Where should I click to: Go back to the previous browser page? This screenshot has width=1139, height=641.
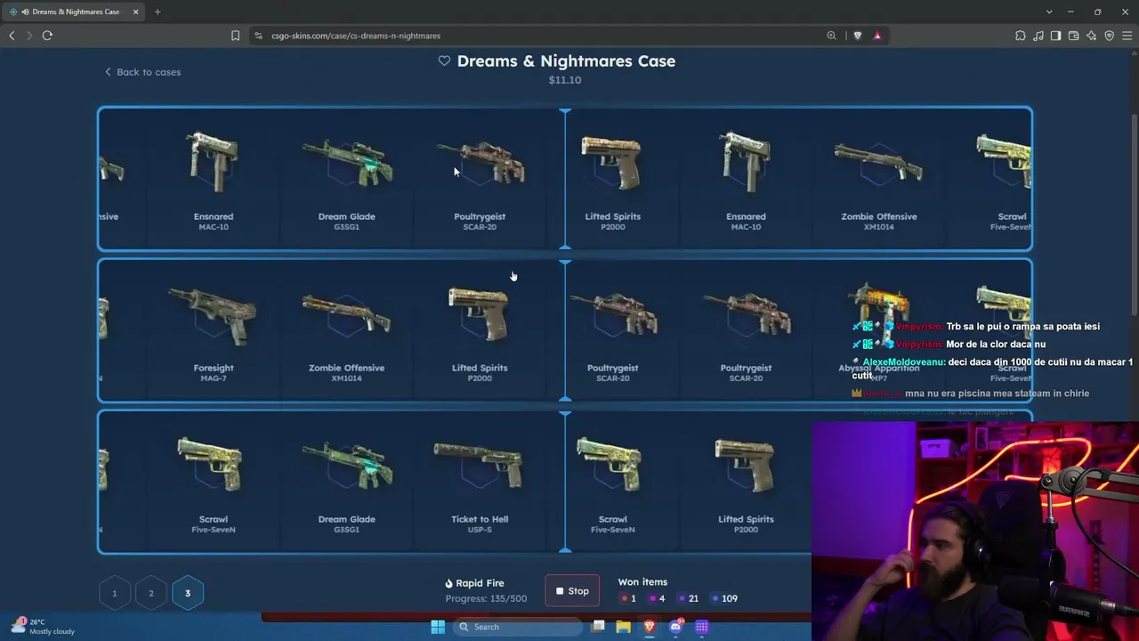[x=12, y=36]
